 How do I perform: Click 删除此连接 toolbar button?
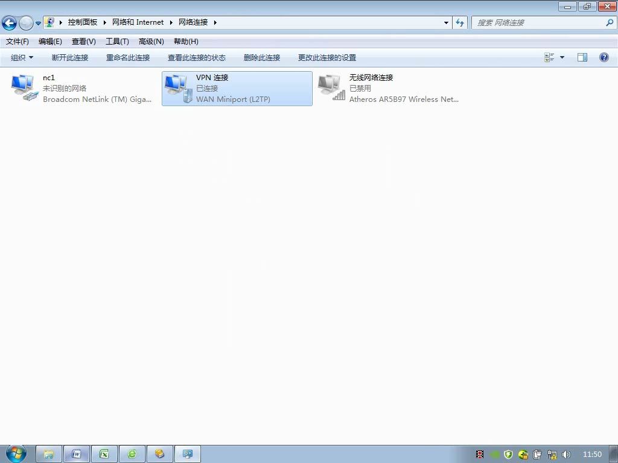(262, 58)
